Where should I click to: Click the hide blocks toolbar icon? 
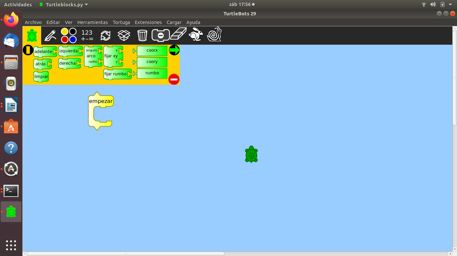point(161,35)
